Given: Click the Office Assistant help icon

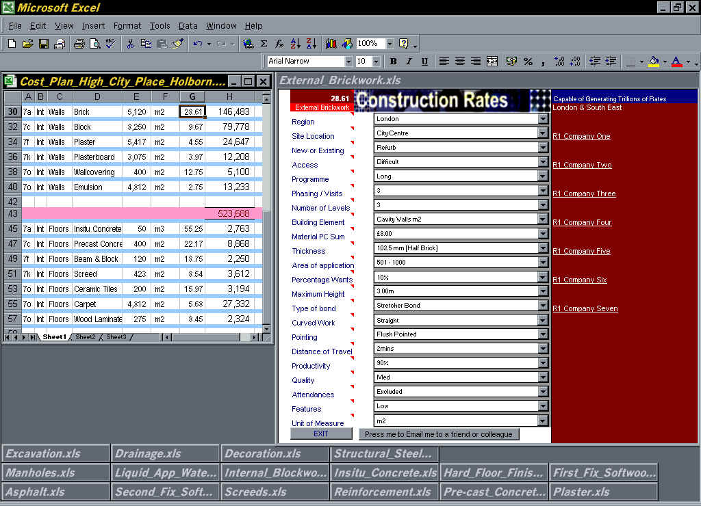Looking at the screenshot, I should [x=404, y=44].
